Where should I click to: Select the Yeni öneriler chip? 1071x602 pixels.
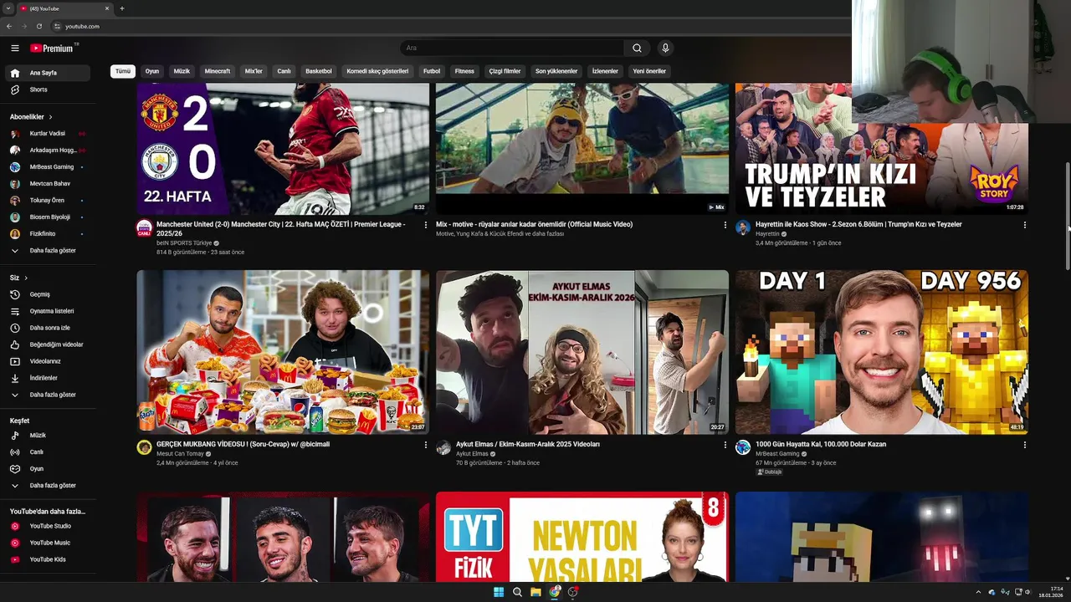(649, 71)
